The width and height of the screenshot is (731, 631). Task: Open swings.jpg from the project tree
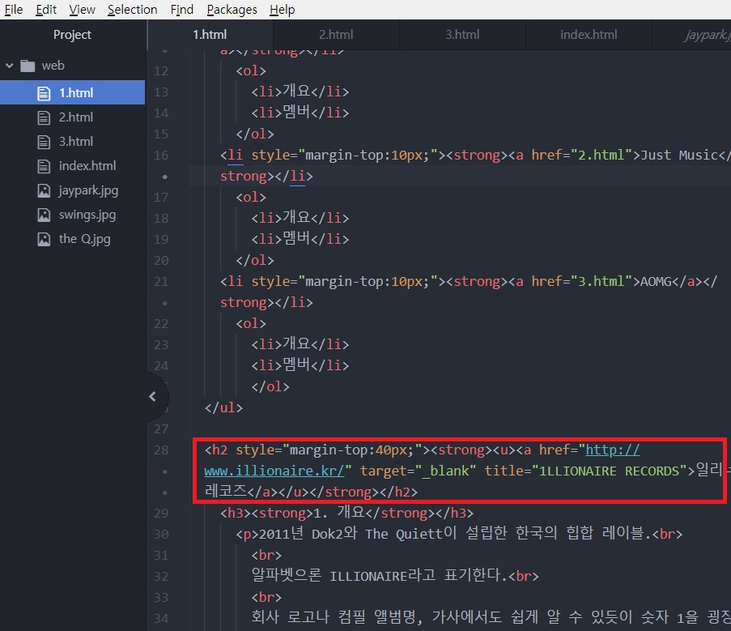(x=72, y=215)
